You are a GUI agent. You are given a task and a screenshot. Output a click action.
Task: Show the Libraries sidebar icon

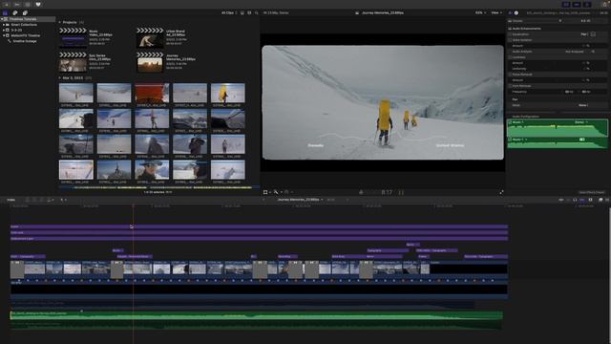(5, 12)
